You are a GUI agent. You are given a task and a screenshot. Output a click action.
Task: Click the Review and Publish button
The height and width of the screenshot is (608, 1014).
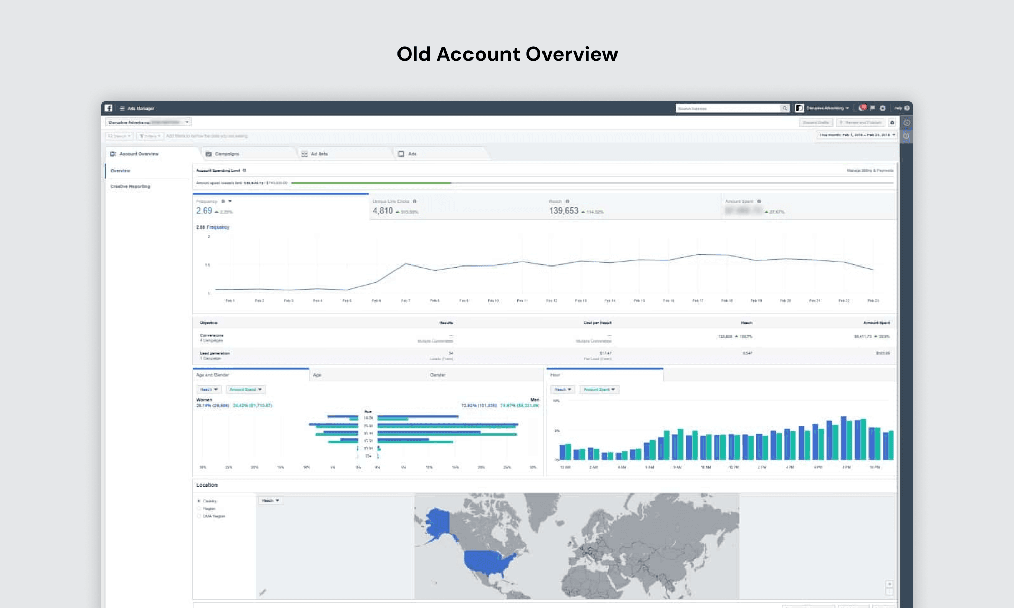[860, 123]
